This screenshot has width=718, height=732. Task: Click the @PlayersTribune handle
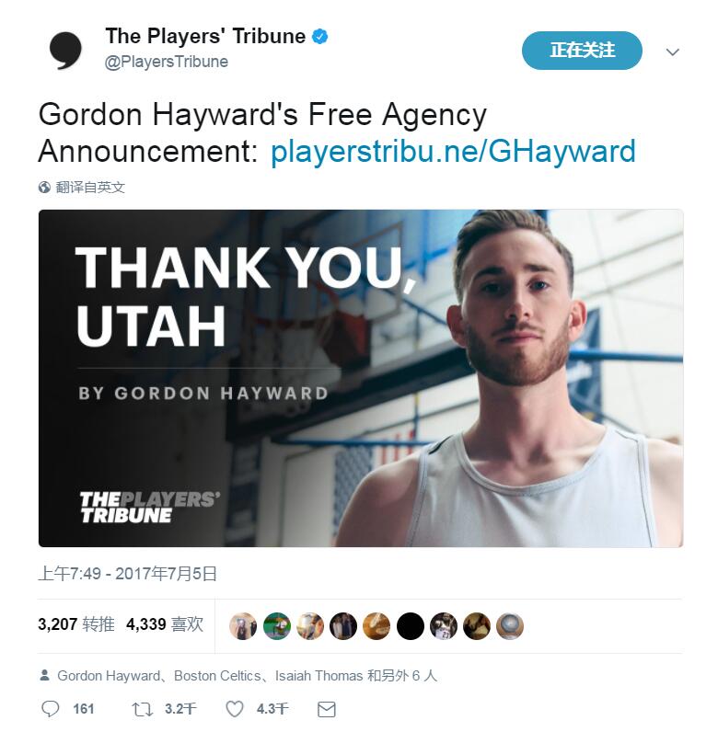(167, 62)
